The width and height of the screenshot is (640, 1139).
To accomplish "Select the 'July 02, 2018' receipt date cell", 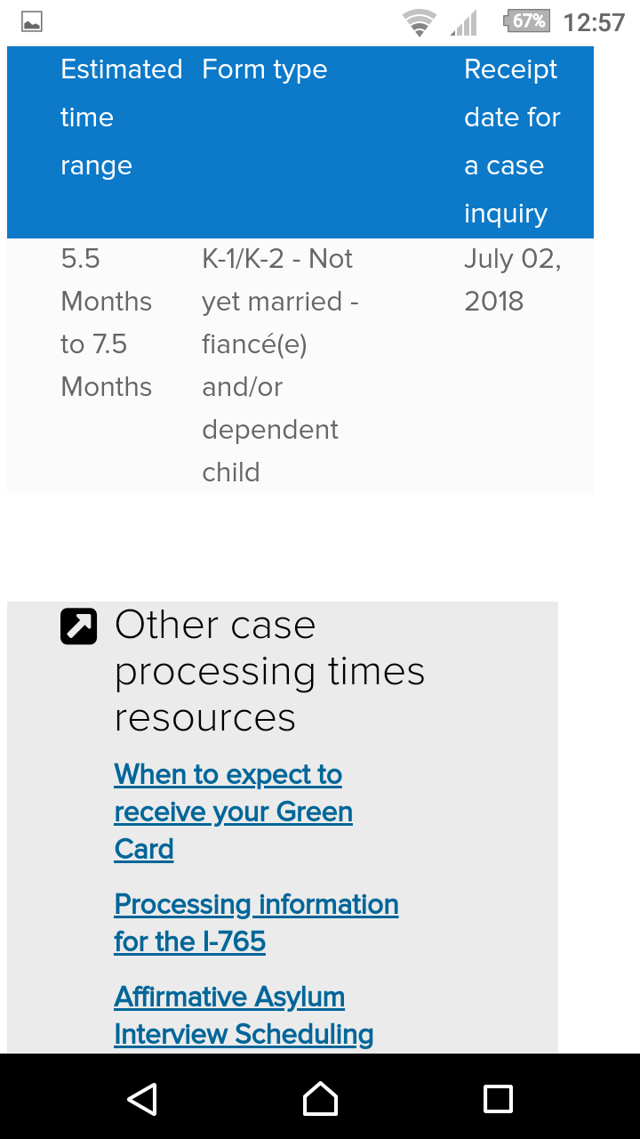I will (512, 280).
